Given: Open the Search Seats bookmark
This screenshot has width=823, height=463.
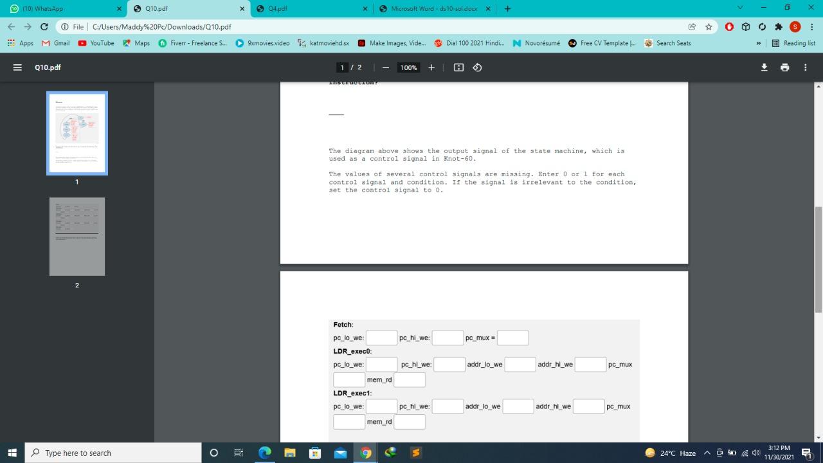Looking at the screenshot, I should 667,43.
